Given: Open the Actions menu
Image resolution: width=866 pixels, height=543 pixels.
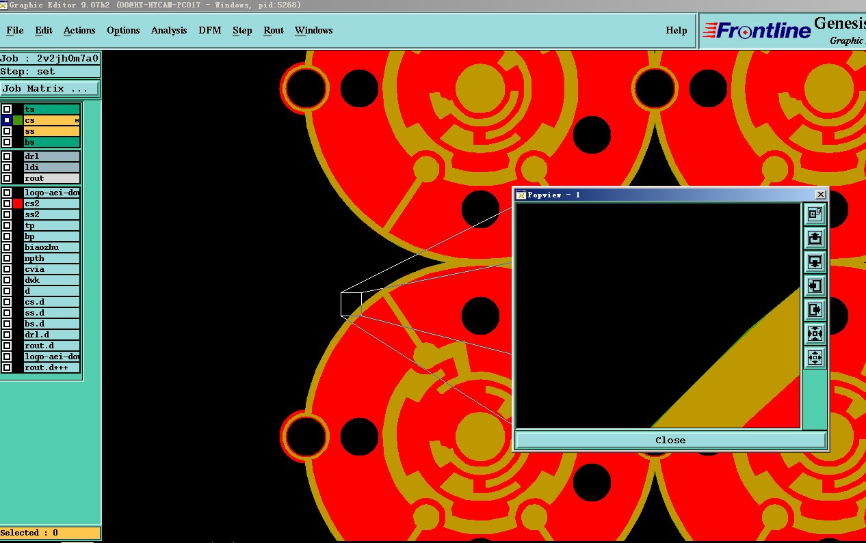Looking at the screenshot, I should [79, 30].
